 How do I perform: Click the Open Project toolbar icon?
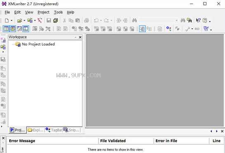[30, 21]
